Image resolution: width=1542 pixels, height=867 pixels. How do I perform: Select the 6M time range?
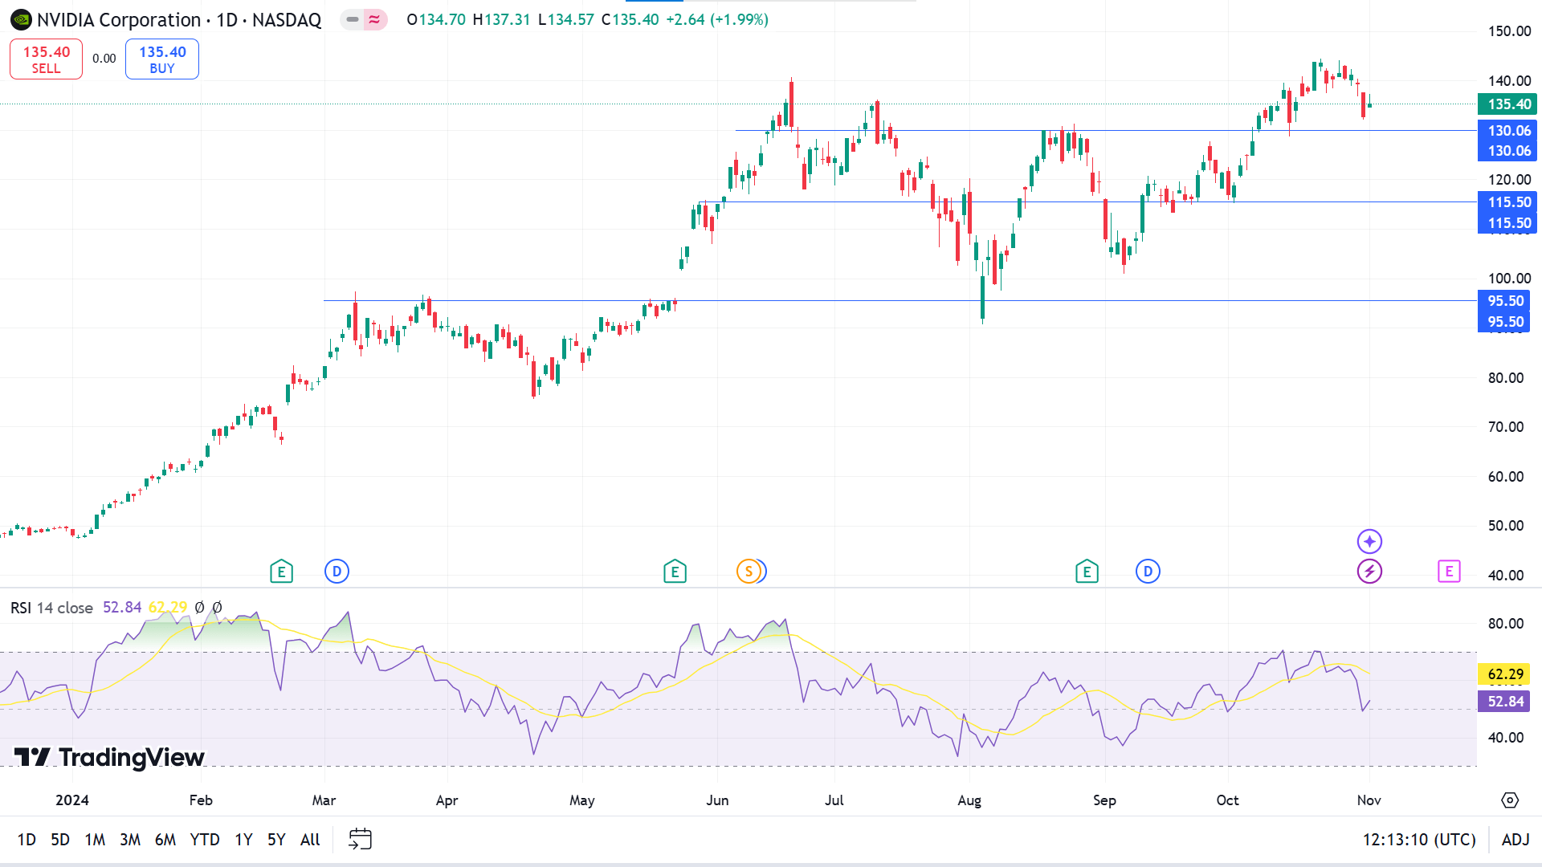(165, 839)
